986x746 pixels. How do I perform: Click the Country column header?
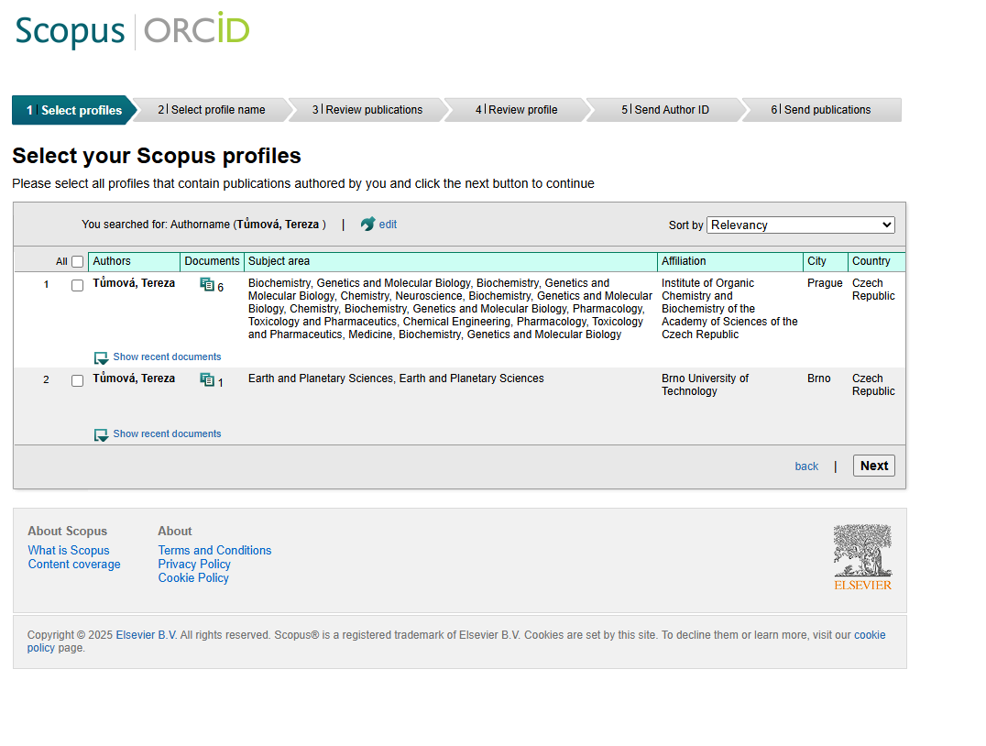tap(877, 262)
